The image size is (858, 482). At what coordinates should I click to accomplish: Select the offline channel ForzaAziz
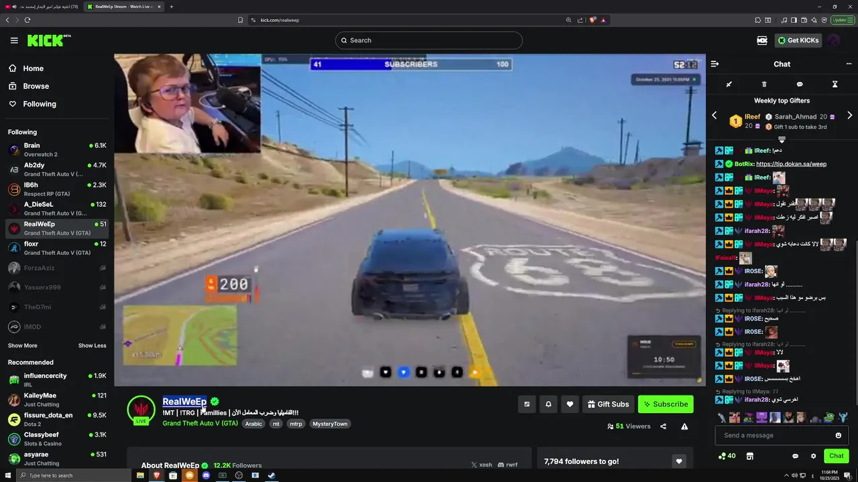click(57, 268)
